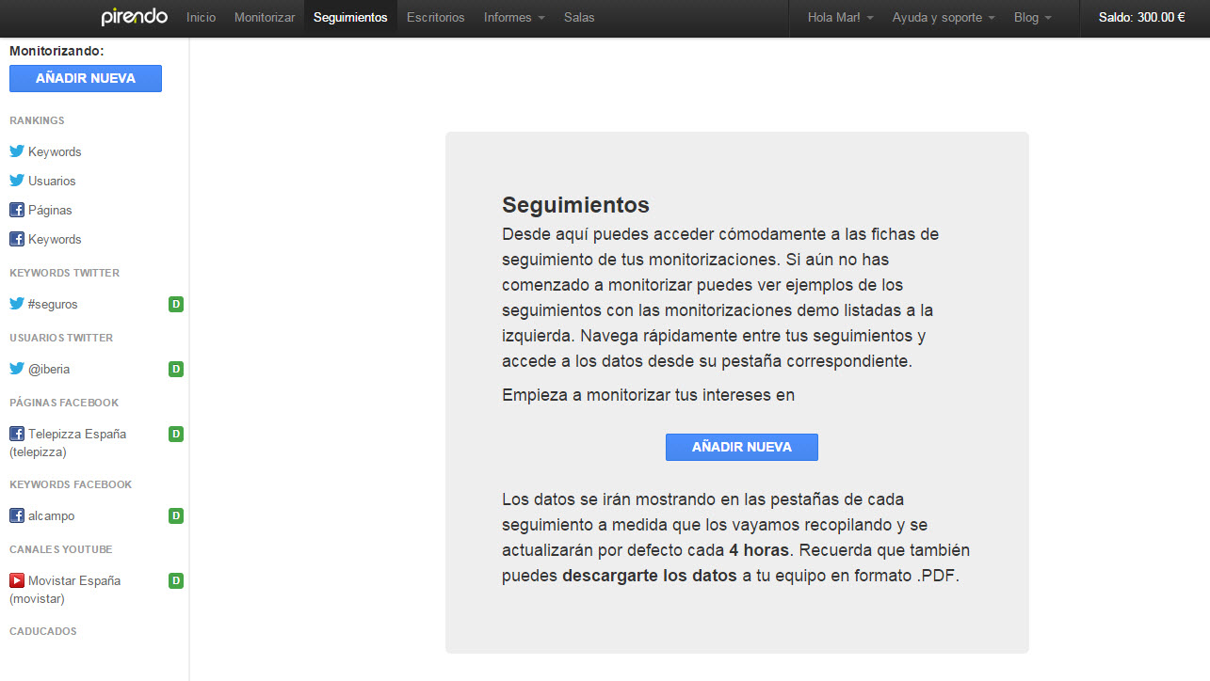This screenshot has width=1210, height=681.
Task: Click the Facebook icon next to alcampo
Action: coord(16,515)
